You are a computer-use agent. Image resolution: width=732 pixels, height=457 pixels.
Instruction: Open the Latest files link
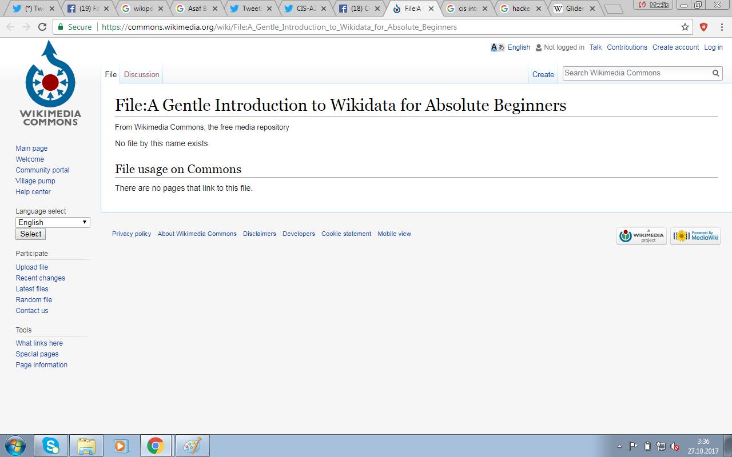click(32, 289)
